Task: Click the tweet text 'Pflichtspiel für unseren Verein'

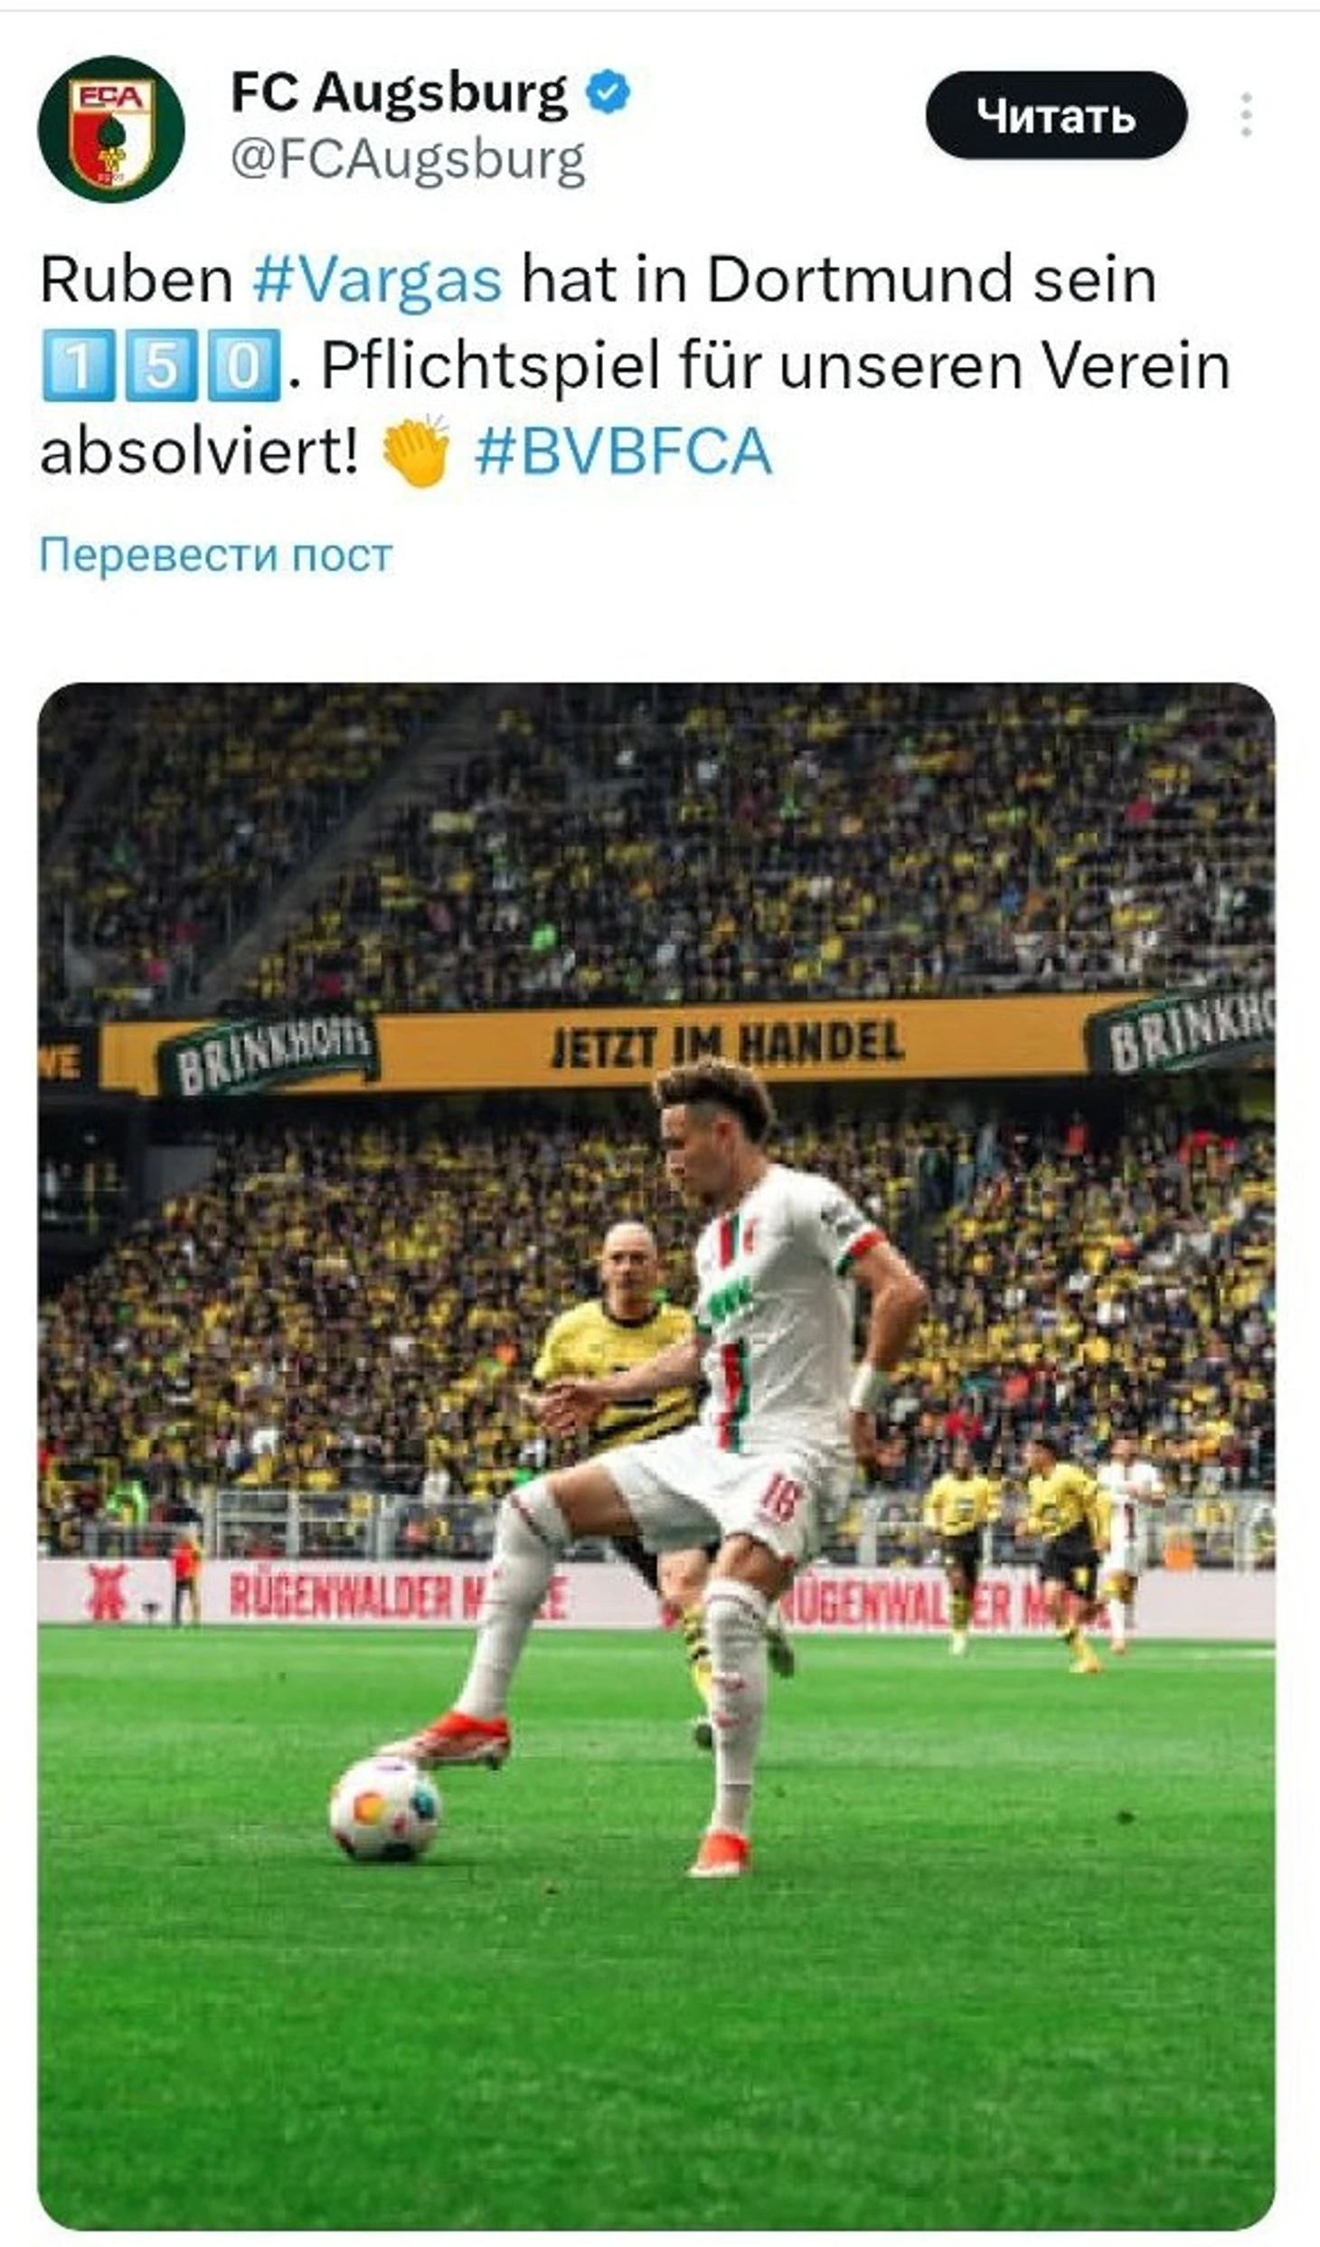Action: pyautogui.click(x=777, y=365)
